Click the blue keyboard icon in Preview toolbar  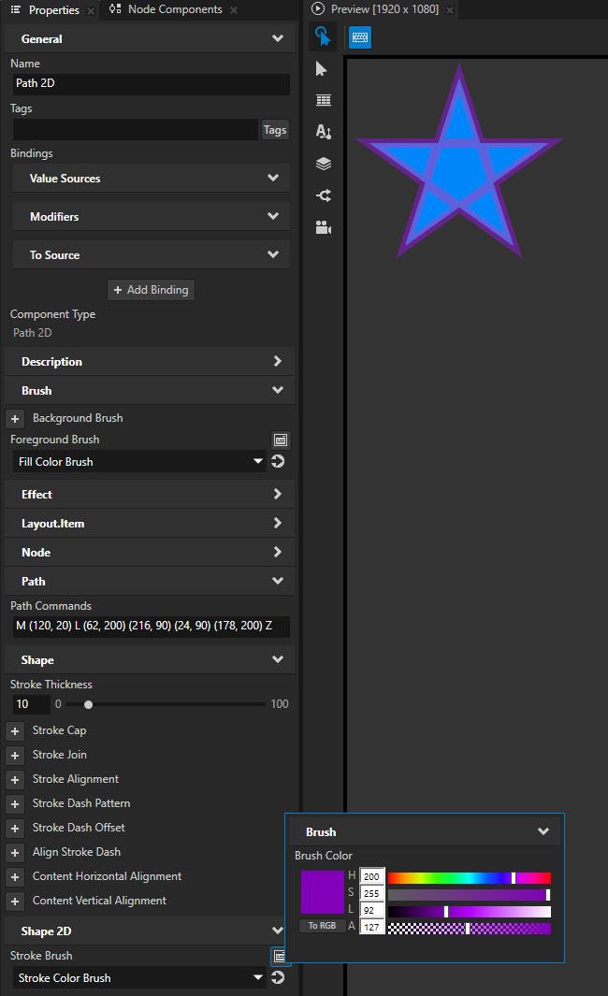360,36
